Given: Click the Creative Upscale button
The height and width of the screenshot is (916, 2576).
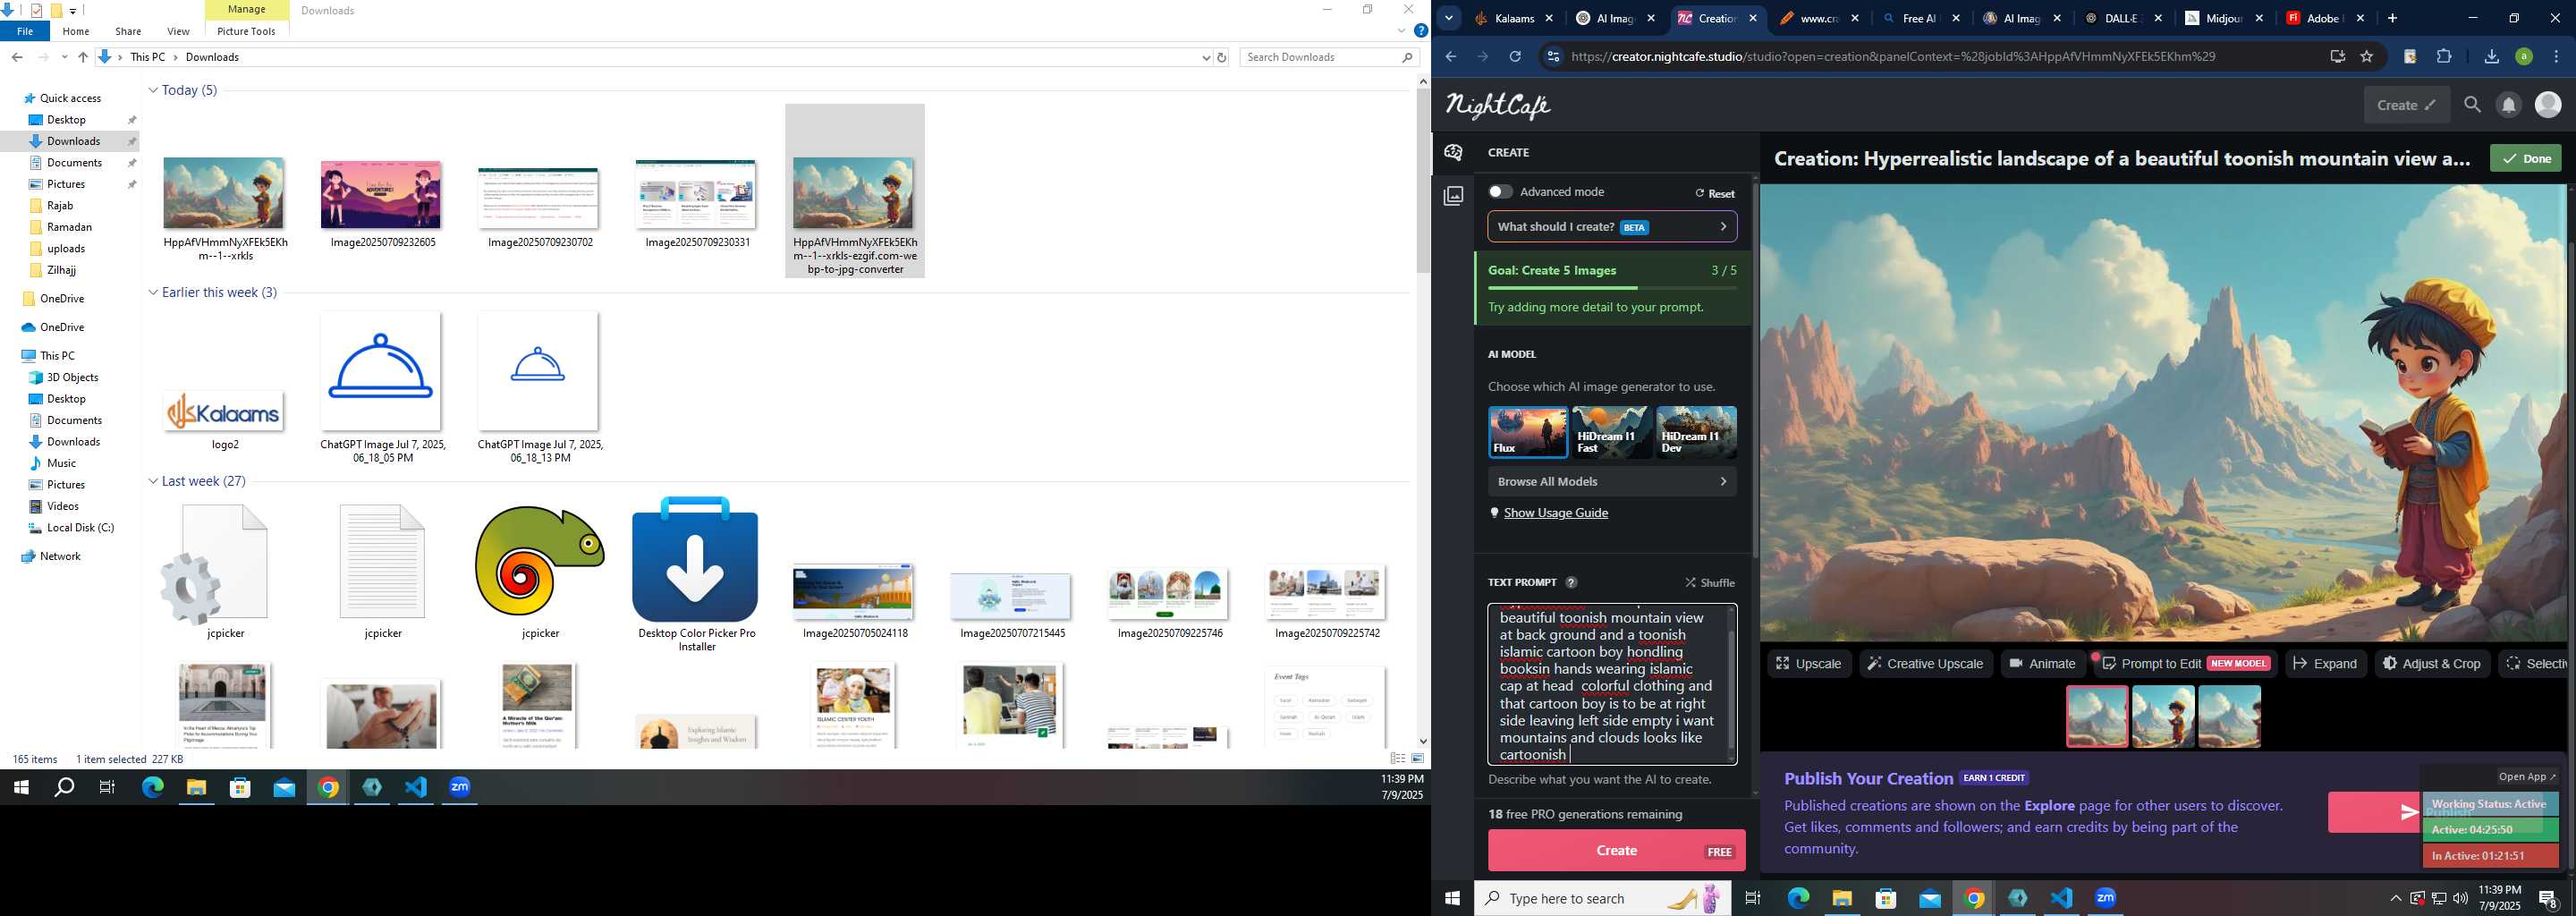Looking at the screenshot, I should click(x=1925, y=663).
